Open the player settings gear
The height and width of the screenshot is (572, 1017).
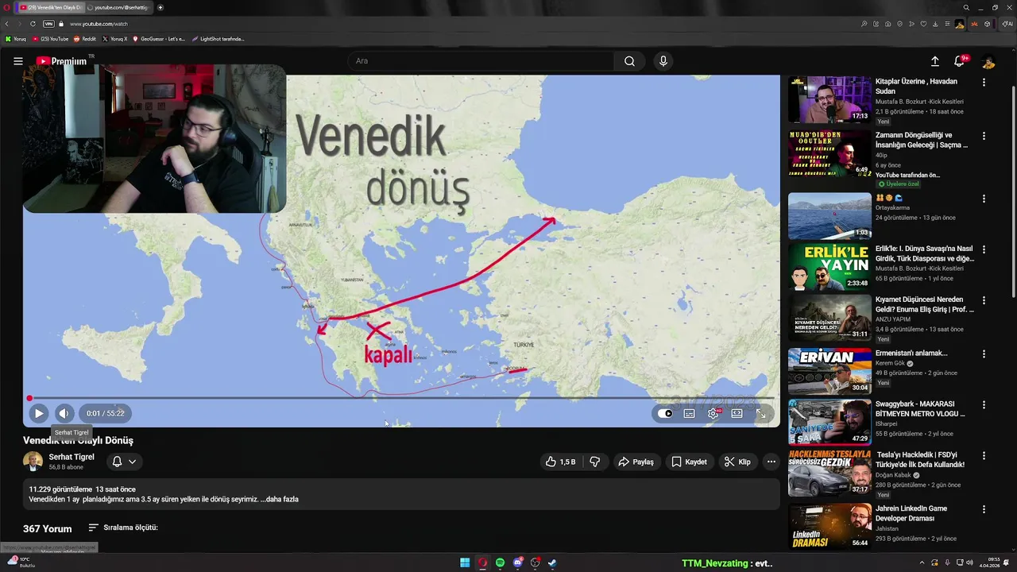pyautogui.click(x=713, y=413)
